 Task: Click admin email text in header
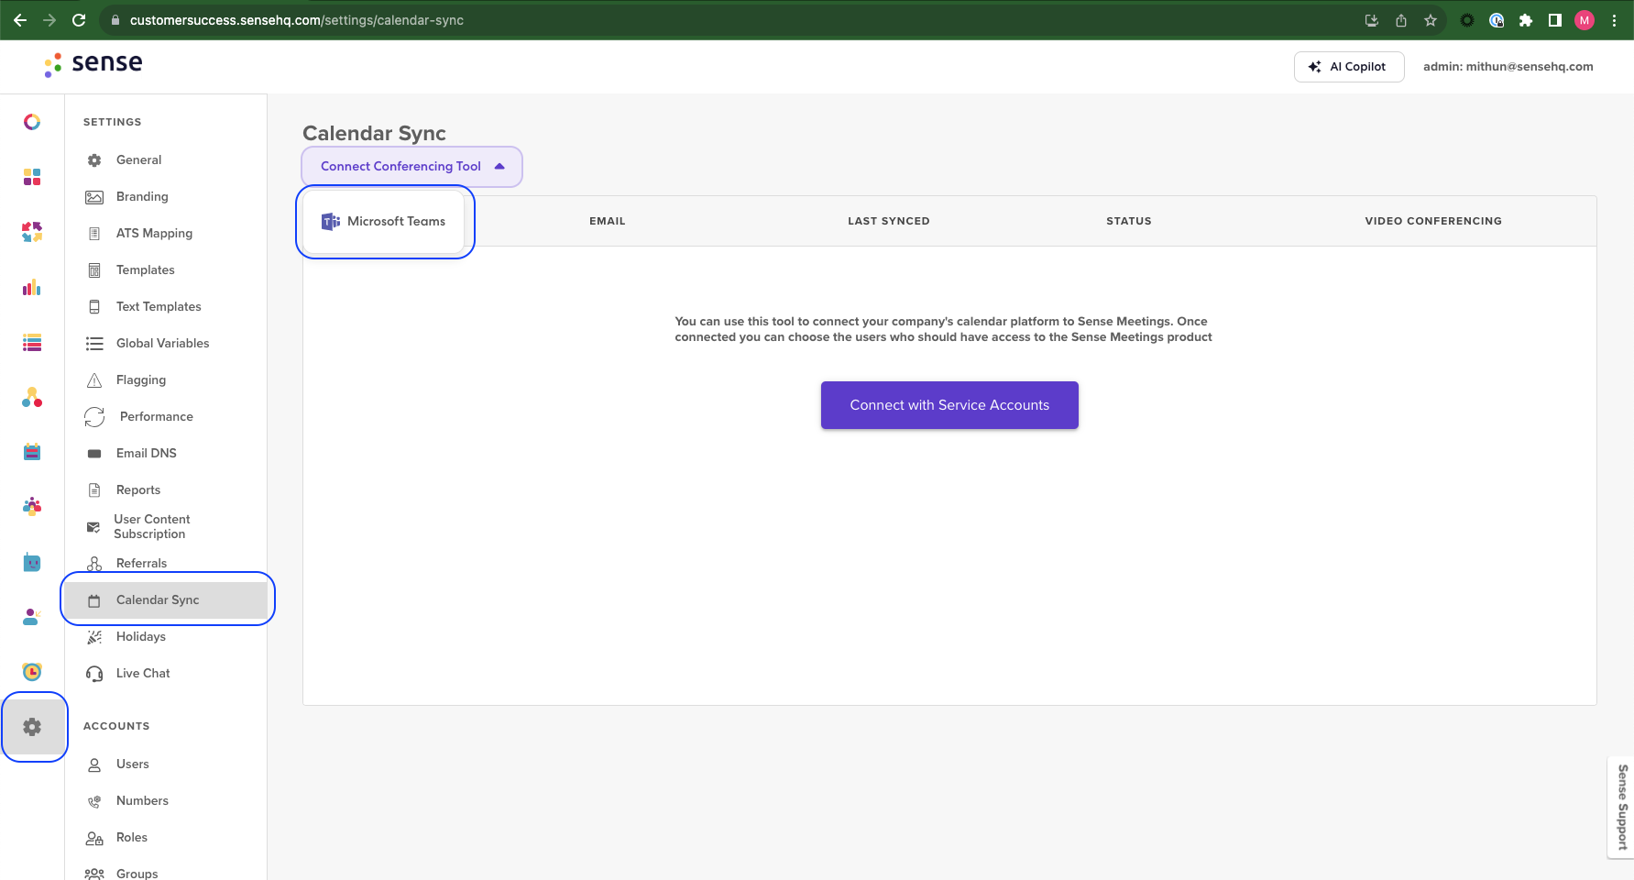click(1508, 66)
